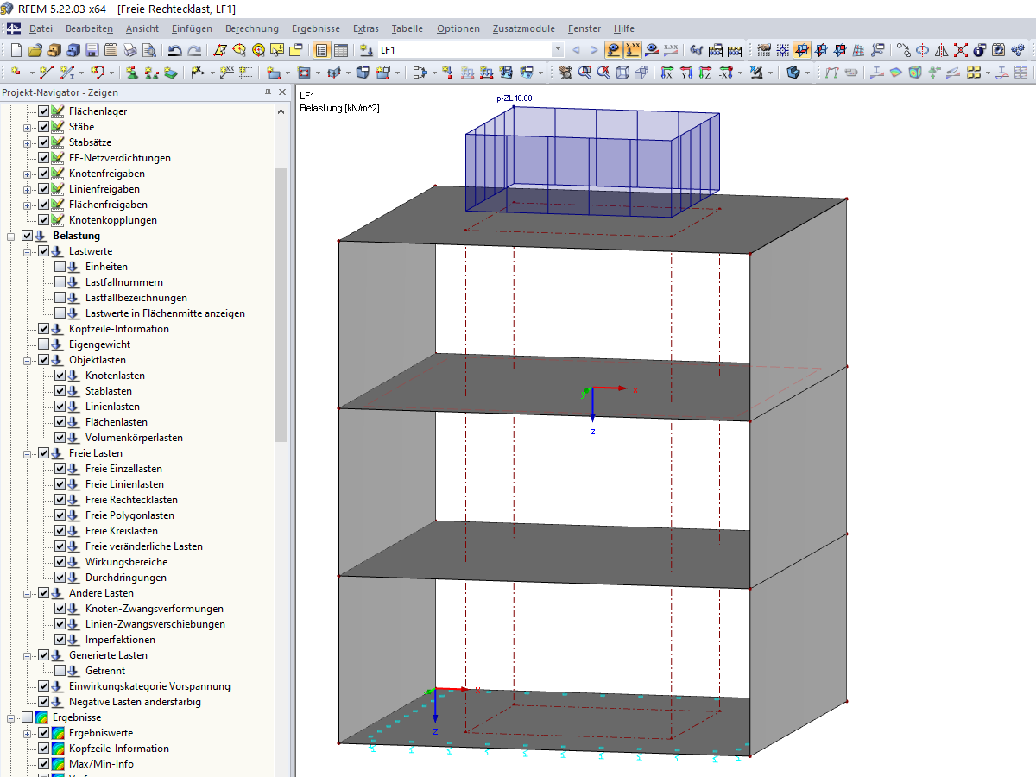Select Kopfzeile-Information under Belastung
The image size is (1036, 777).
tap(119, 329)
